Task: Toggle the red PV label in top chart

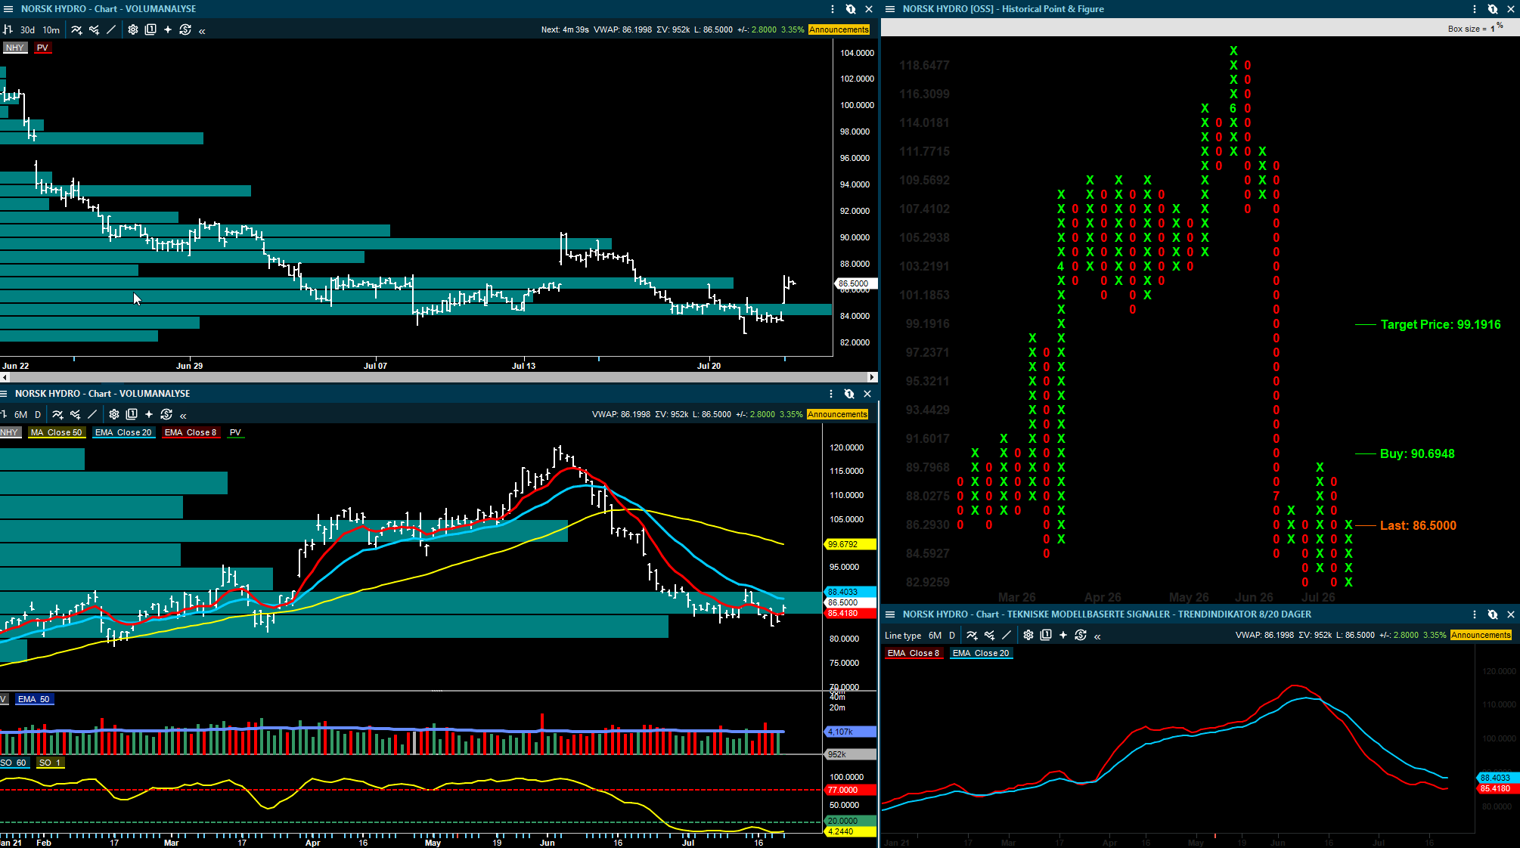Action: pos(42,48)
